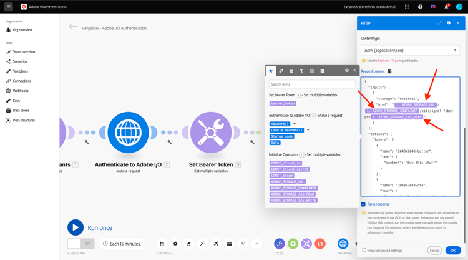This screenshot has height=260, width=468.
Task: Open Team overview in sidebar
Action: (21, 52)
